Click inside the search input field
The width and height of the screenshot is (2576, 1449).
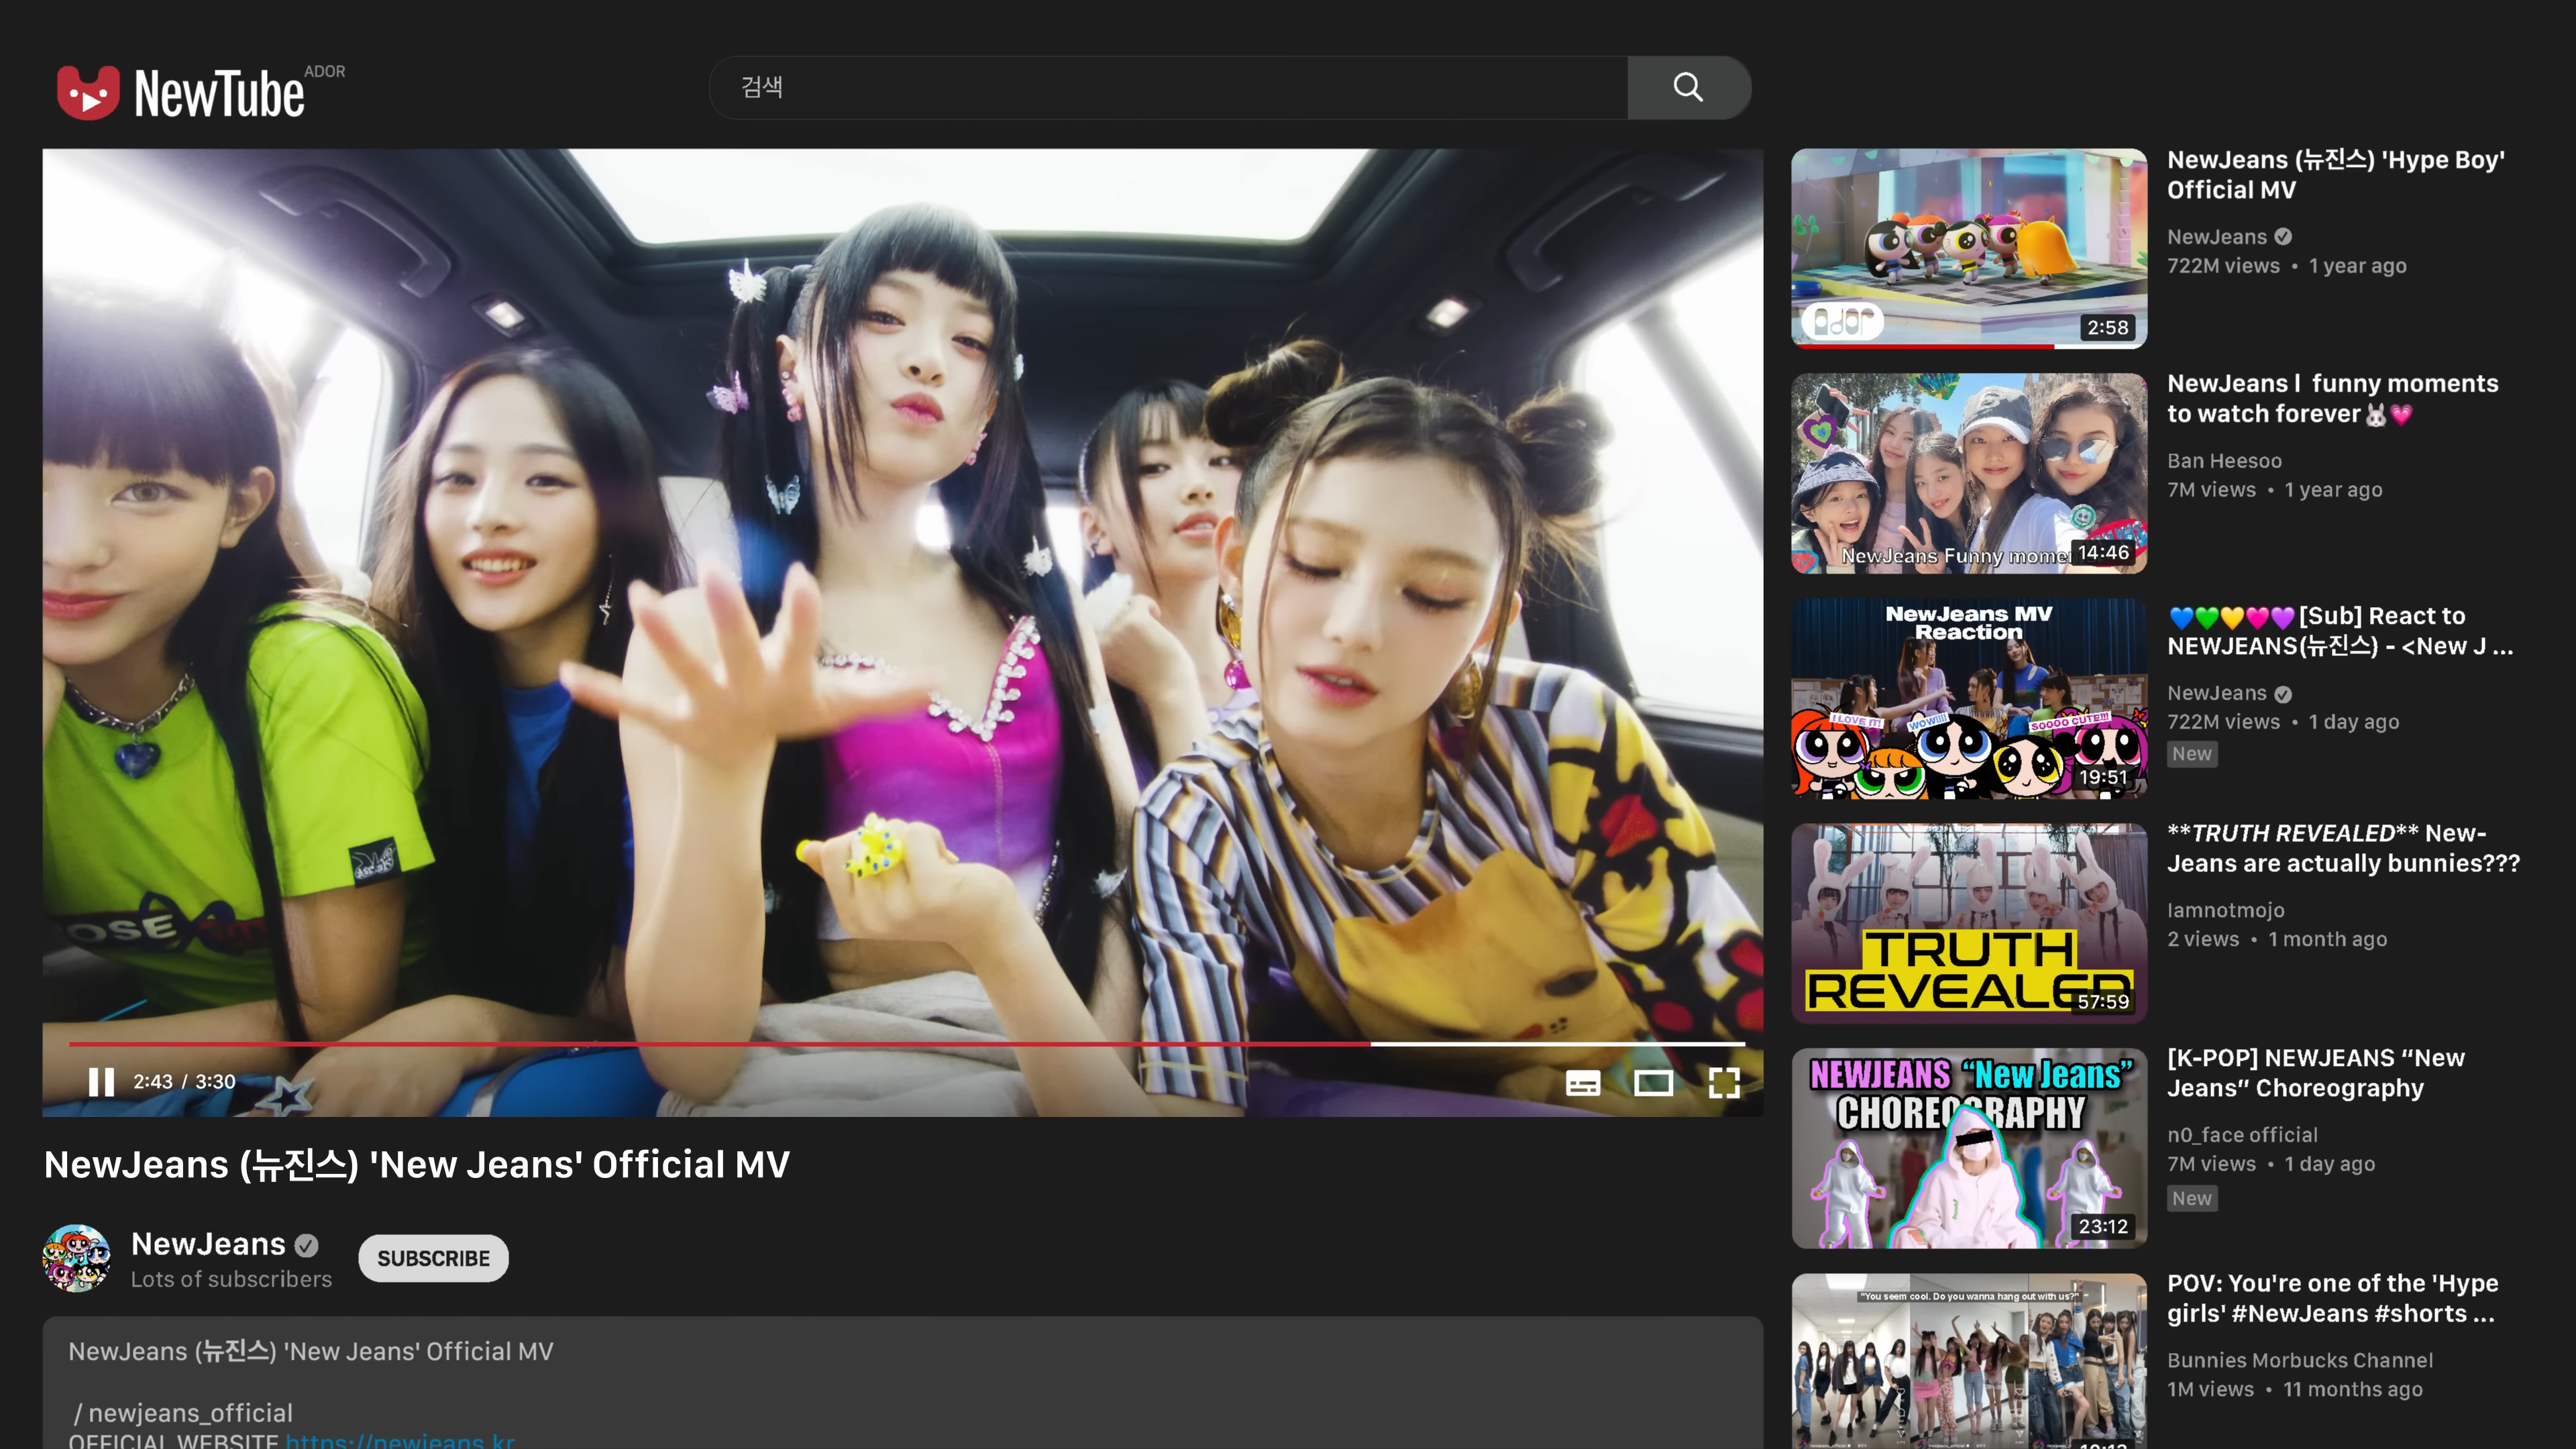tap(1168, 88)
